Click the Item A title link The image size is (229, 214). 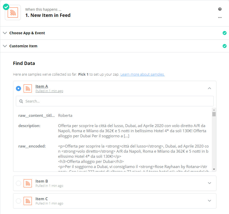(42, 86)
